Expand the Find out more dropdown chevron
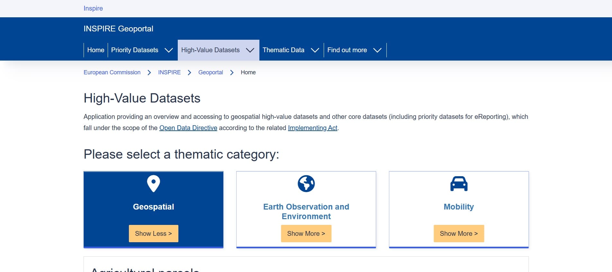 (377, 50)
